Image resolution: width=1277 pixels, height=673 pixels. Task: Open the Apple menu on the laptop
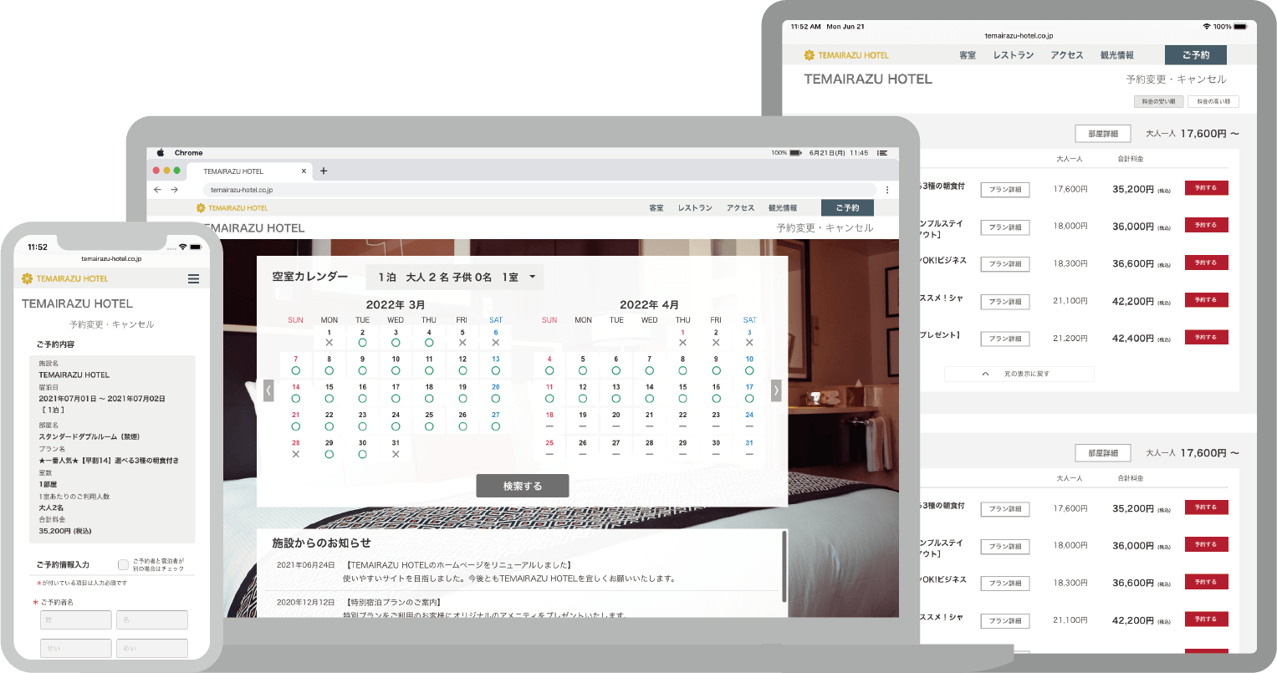(161, 153)
